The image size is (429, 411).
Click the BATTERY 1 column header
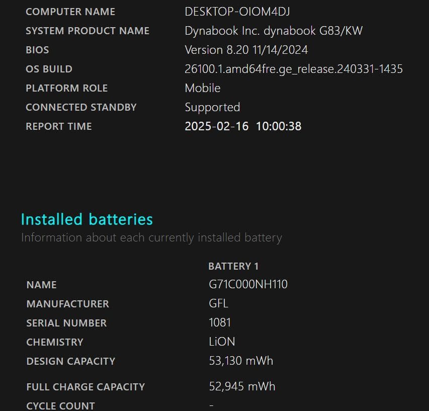click(233, 266)
